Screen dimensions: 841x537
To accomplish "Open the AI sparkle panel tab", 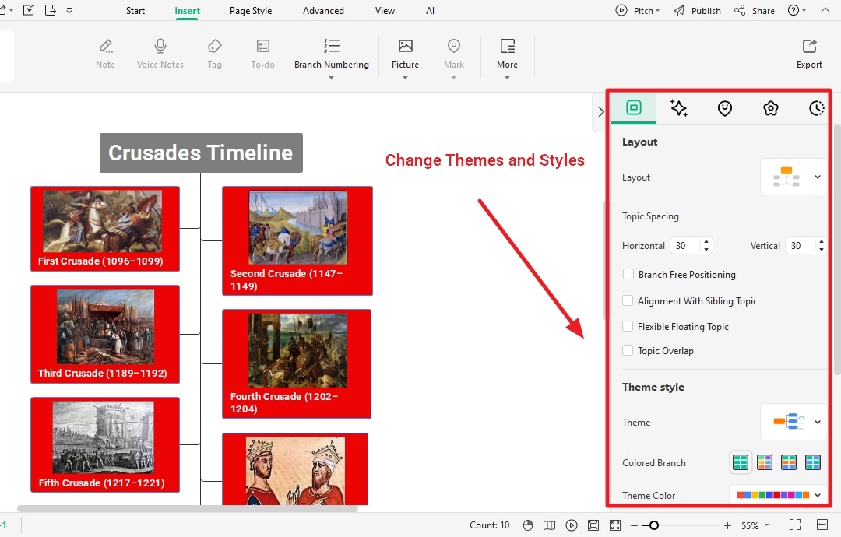I will pyautogui.click(x=679, y=108).
